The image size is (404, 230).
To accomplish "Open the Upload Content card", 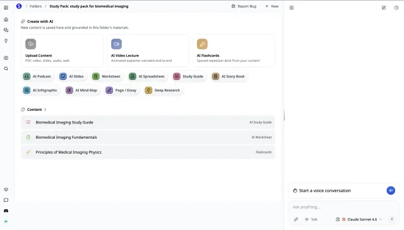I will tap(62, 50).
